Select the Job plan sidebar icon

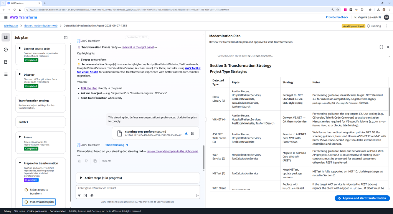6,37
